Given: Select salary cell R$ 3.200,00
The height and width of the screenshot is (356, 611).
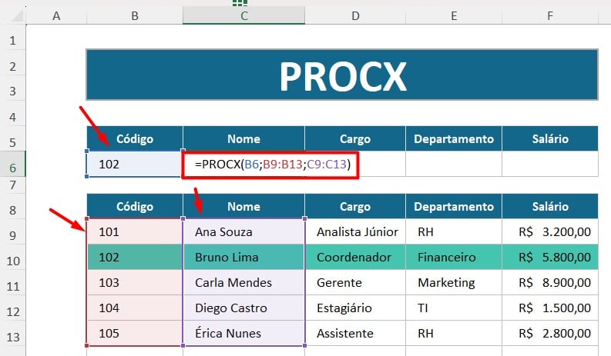Looking at the screenshot, I should coord(550,231).
